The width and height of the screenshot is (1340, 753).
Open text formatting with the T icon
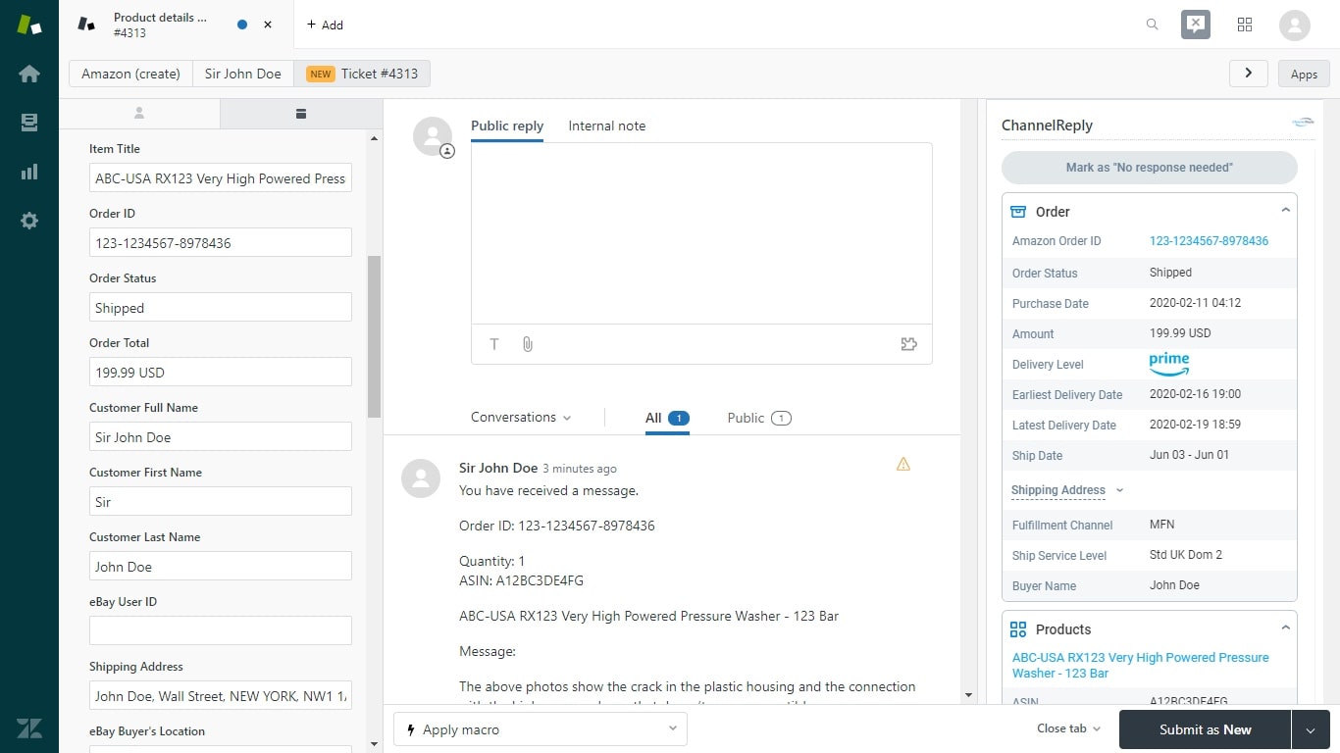[494, 344]
